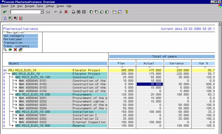The height and width of the screenshot is (134, 222).
Task: Open the Help menu
Action: point(69,6)
